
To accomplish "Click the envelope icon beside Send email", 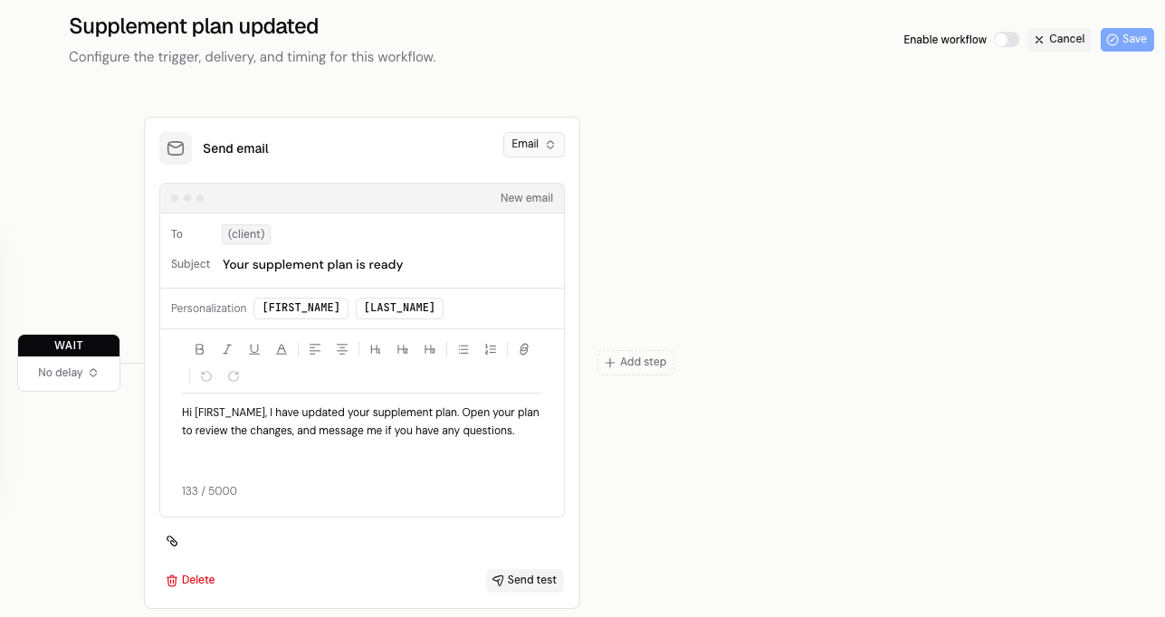I will pyautogui.click(x=176, y=148).
